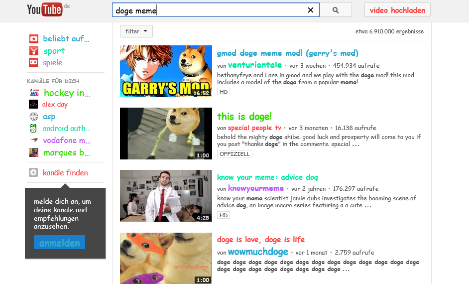Click the HD badge under the gmod video
469x284 pixels.
(x=224, y=92)
